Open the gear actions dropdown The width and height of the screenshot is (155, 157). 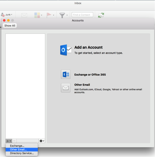42,141
